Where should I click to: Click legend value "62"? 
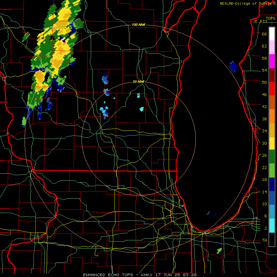pos(264,46)
